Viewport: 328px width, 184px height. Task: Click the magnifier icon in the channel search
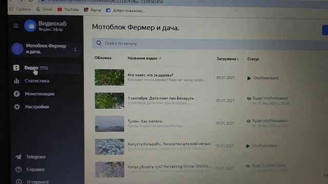pos(99,43)
